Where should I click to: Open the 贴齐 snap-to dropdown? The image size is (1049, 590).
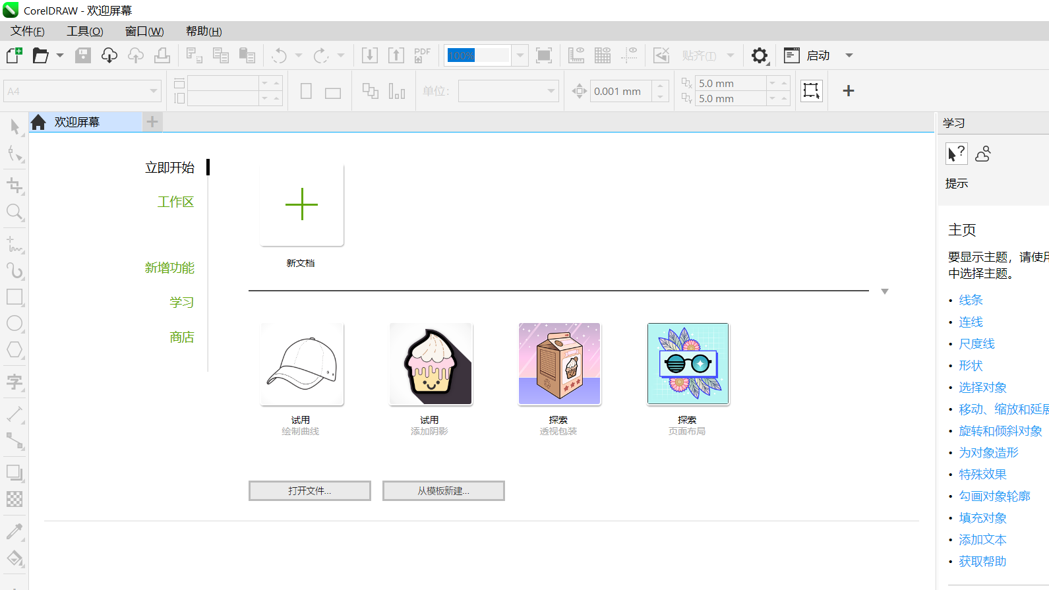[x=731, y=55]
